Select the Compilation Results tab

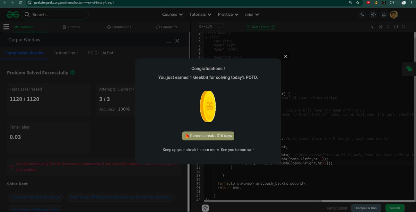coord(24,53)
